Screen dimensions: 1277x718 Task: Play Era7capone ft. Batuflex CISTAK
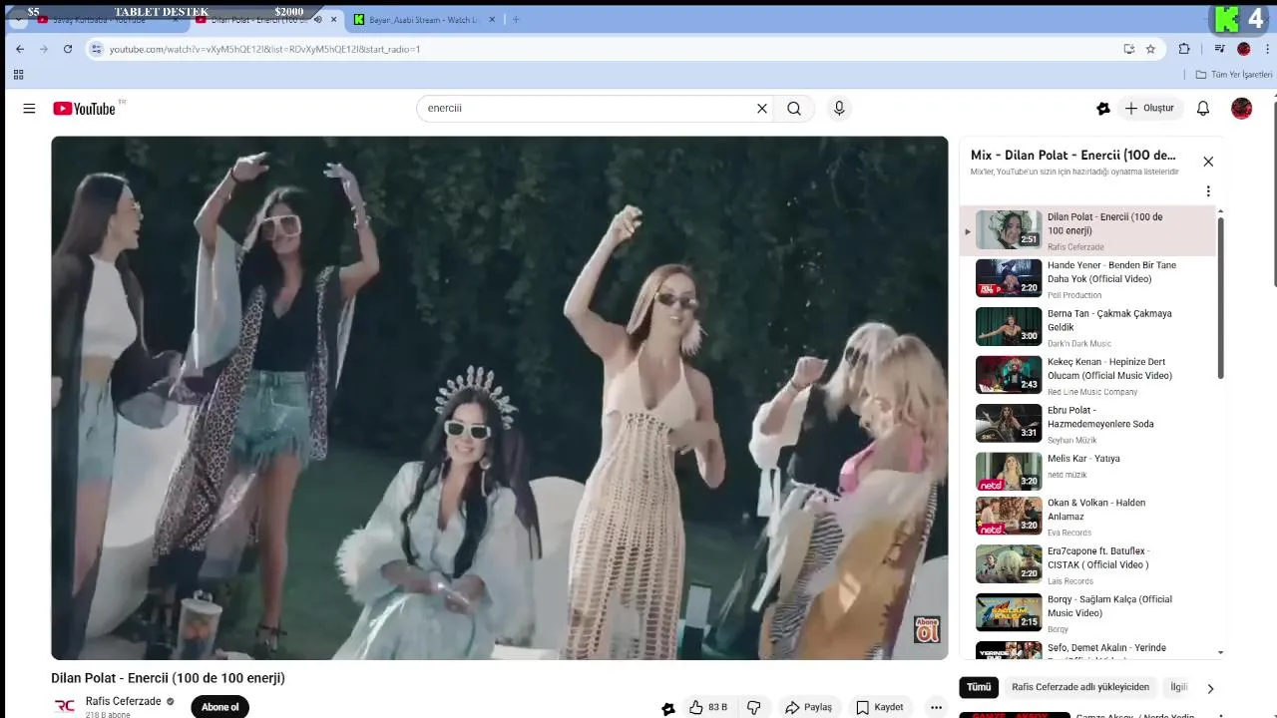(1089, 564)
